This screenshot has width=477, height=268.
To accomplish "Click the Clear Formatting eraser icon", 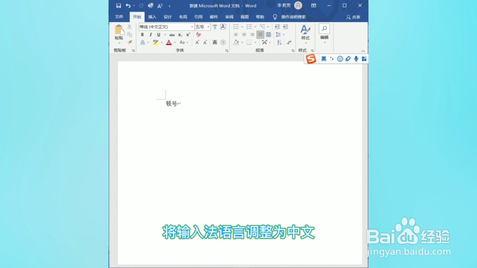I will click(x=199, y=35).
